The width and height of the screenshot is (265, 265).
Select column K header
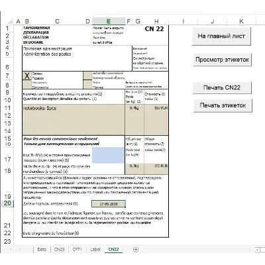point(241,21)
